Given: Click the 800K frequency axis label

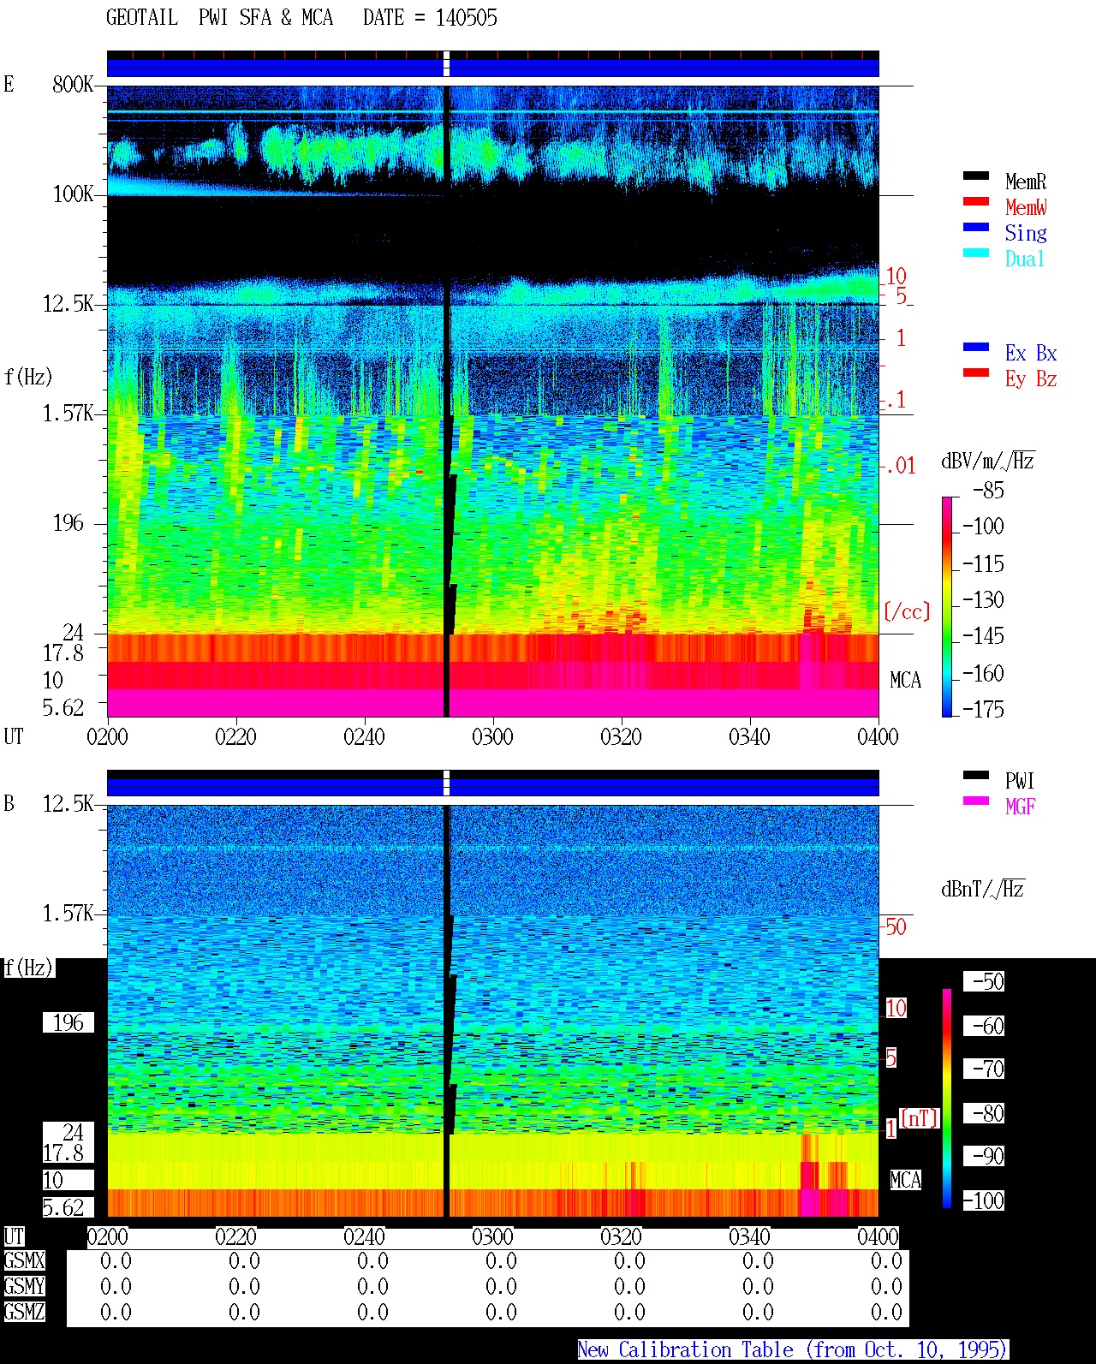Looking at the screenshot, I should pyautogui.click(x=73, y=84).
